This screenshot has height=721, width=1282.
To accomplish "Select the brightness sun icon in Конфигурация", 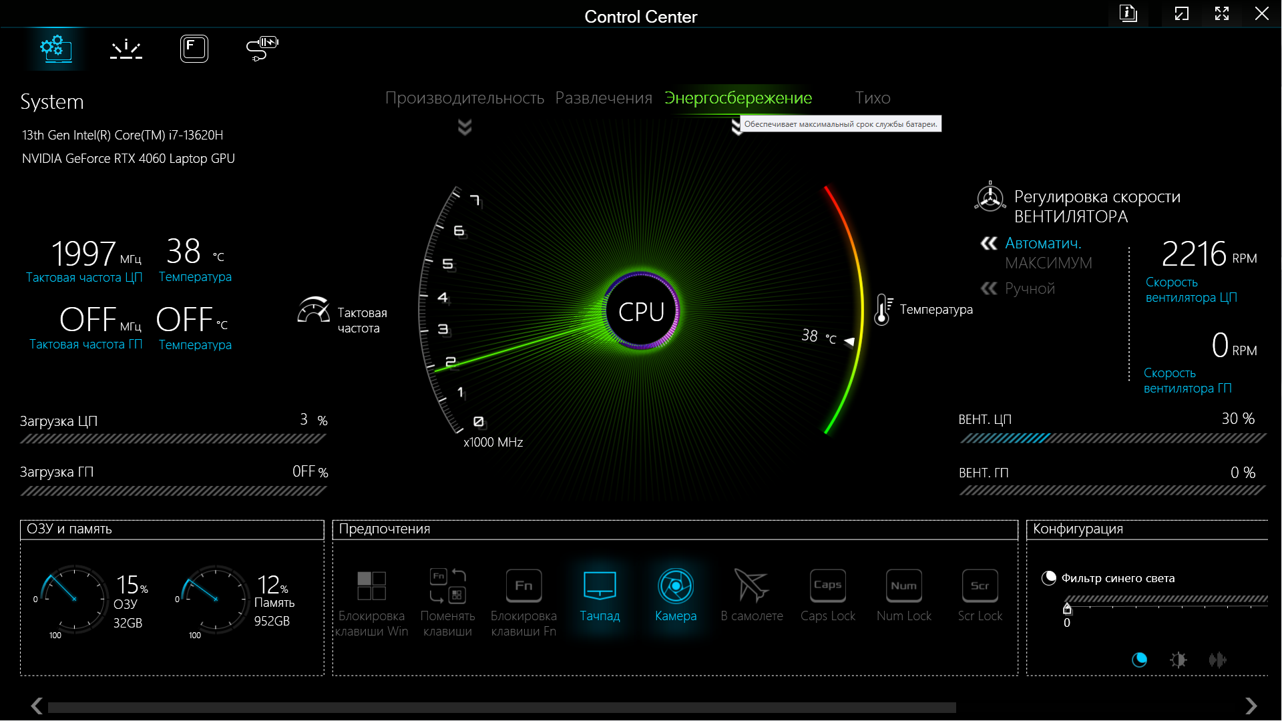I will coord(1178,660).
